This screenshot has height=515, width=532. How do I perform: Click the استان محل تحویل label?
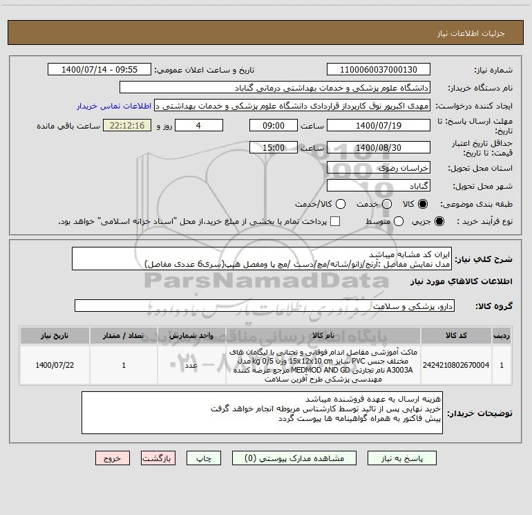point(480,169)
